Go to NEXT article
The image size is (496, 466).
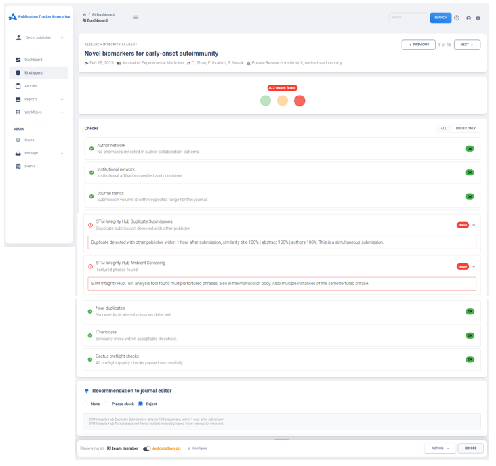[x=467, y=45]
